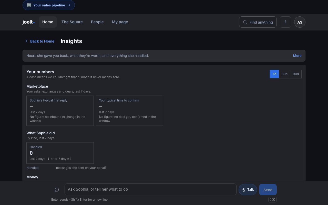Open the Your sales pipeline banner
Screen dimensions: 328x205
(49, 5)
